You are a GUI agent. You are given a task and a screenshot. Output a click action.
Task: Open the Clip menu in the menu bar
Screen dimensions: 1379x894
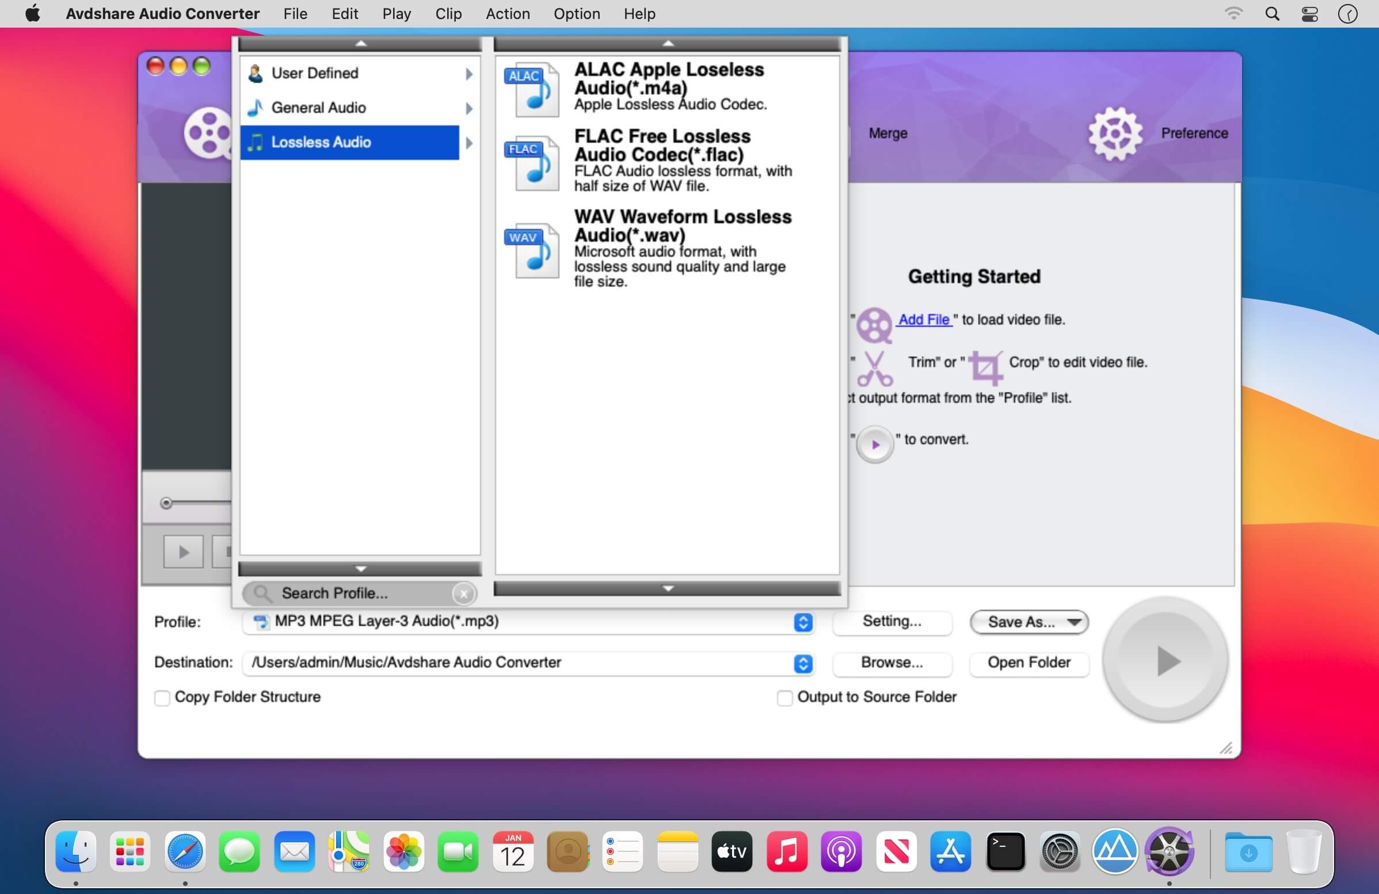click(x=448, y=13)
